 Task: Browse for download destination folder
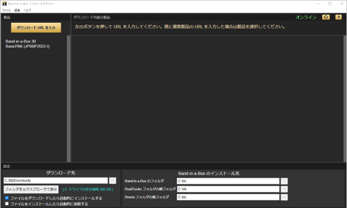pos(112,181)
